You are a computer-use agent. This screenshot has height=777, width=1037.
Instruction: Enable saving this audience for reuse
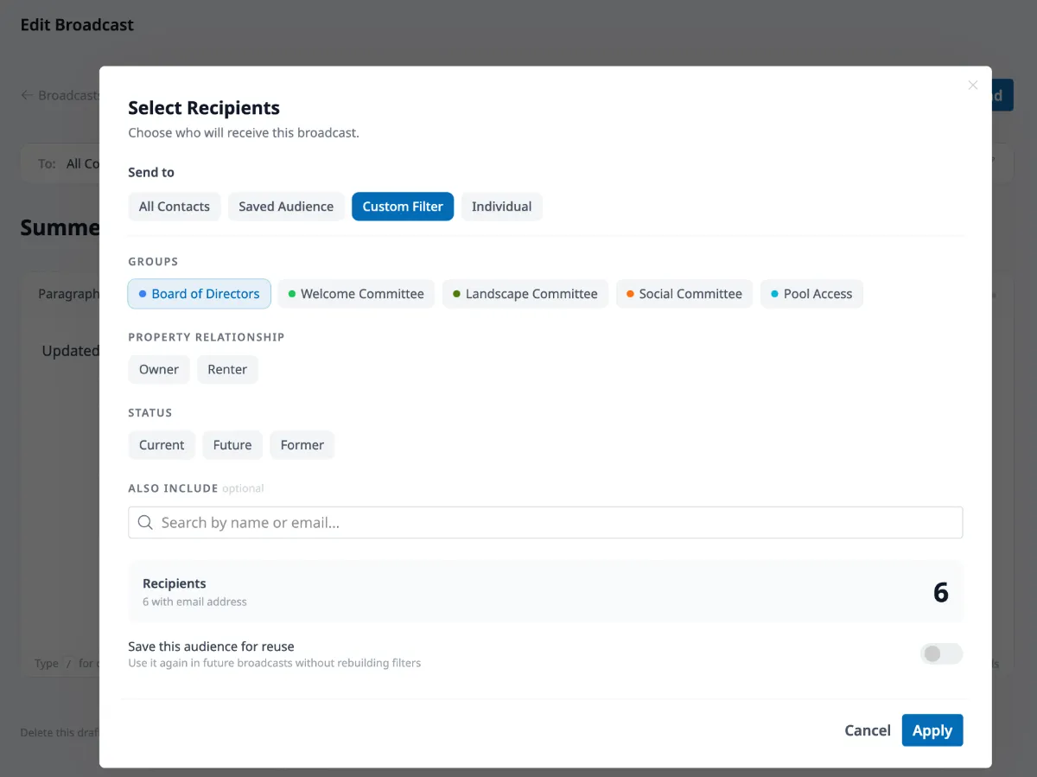[941, 654]
